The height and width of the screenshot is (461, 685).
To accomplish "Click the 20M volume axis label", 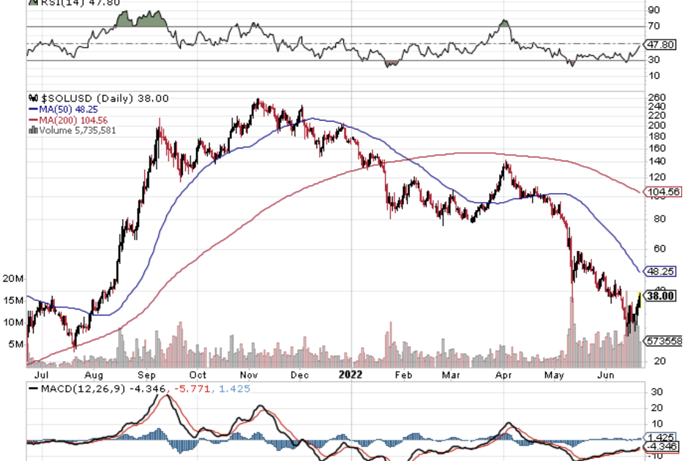I will tap(12, 279).
